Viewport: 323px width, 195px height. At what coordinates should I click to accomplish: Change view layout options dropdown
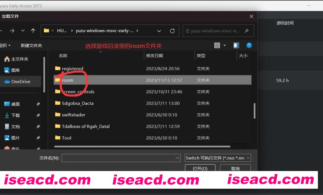225,46
